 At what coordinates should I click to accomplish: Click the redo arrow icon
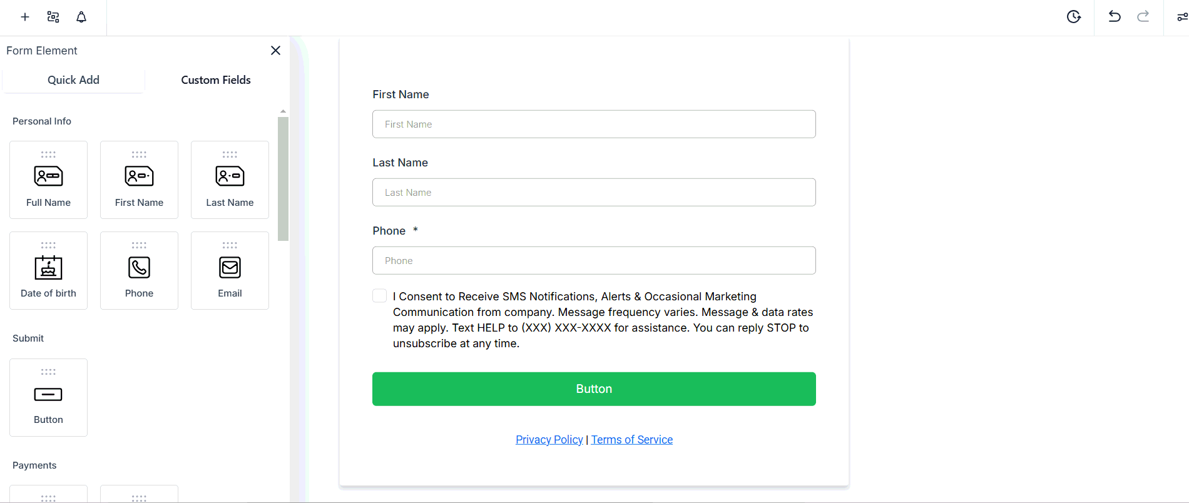coord(1143,16)
